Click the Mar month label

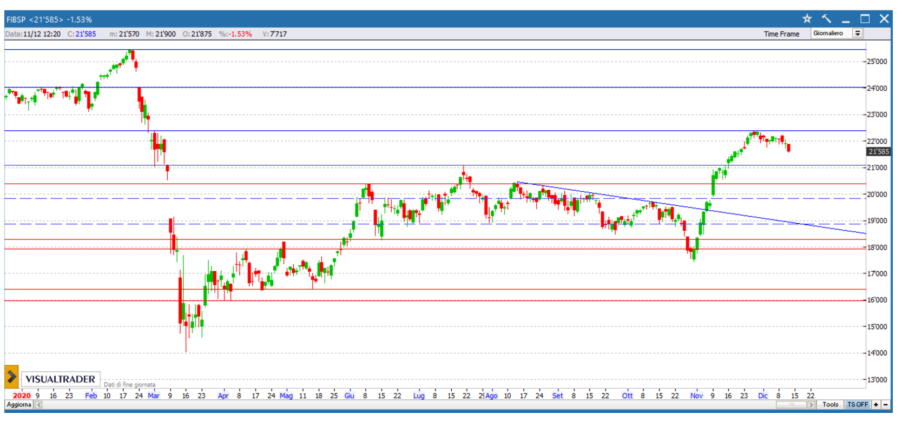(154, 396)
